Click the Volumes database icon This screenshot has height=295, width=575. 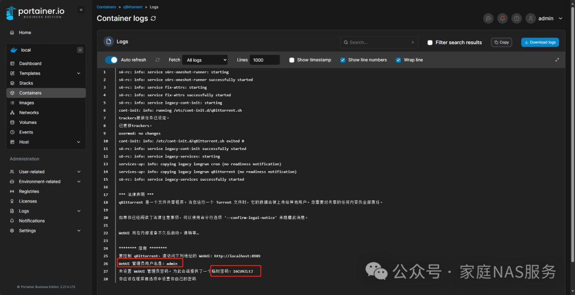(x=12, y=123)
